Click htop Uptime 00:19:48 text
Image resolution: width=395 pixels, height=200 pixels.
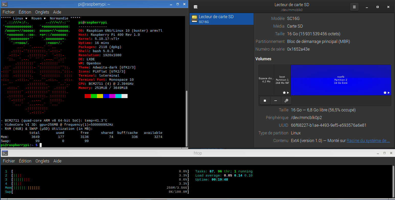point(212,180)
